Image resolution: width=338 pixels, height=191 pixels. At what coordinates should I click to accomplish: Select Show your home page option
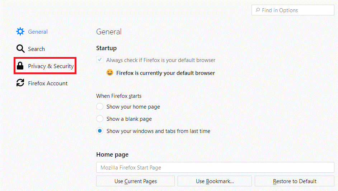click(100, 107)
